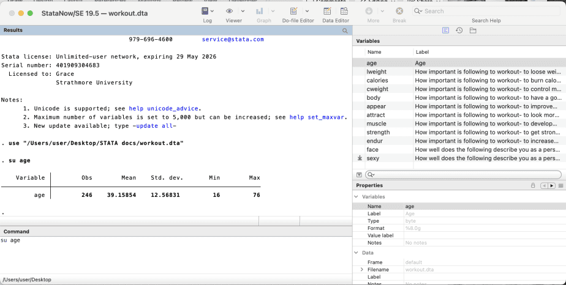Select the sexy variable row

pos(459,158)
